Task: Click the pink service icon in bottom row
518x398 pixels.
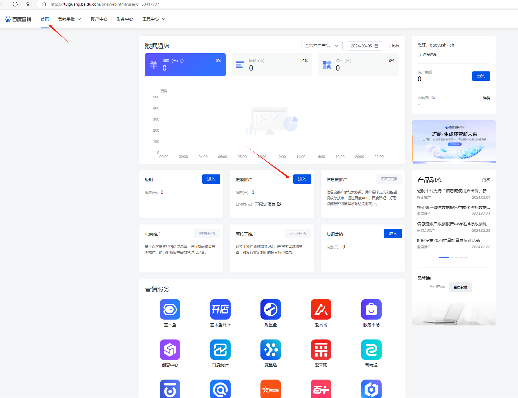Action: 321,389
